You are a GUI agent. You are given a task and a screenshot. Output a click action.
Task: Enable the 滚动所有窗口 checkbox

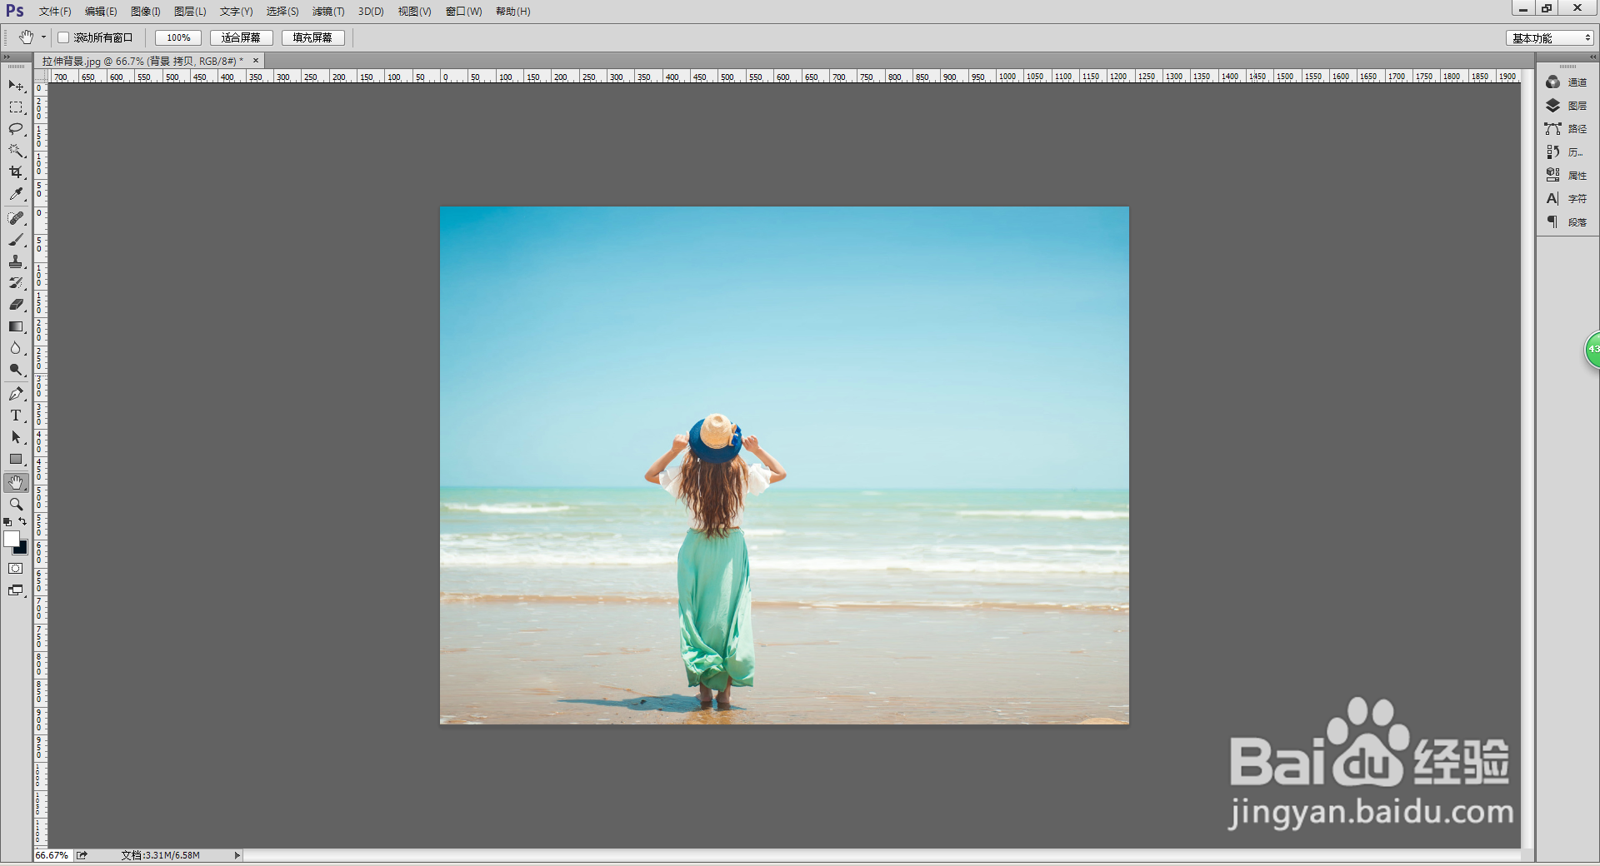click(x=63, y=37)
